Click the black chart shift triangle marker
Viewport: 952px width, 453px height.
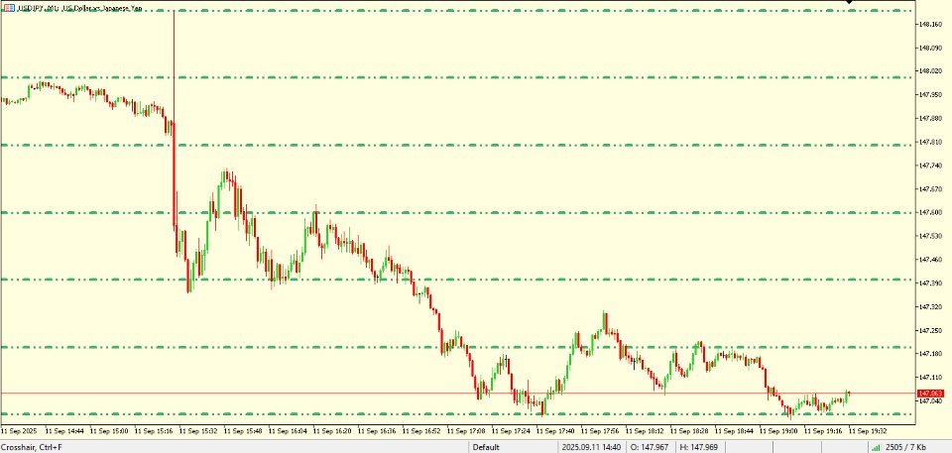[x=850, y=2]
